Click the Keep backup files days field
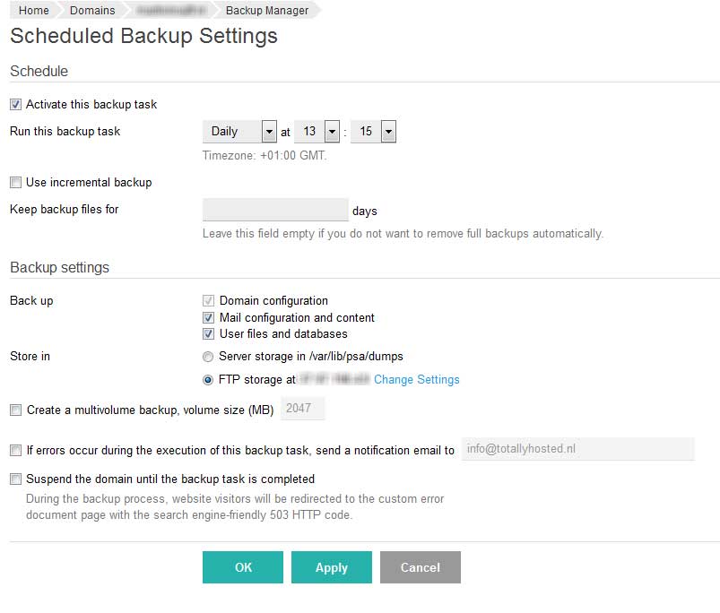This screenshot has height=613, width=720. point(275,210)
